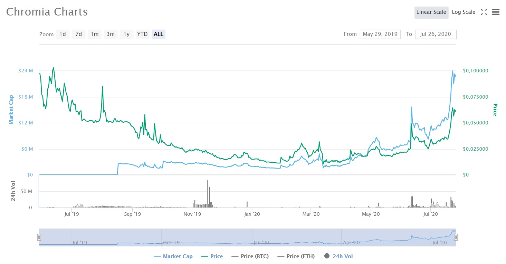The height and width of the screenshot is (264, 506).
Task: Set zoom to 1d
Action: [x=63, y=34]
